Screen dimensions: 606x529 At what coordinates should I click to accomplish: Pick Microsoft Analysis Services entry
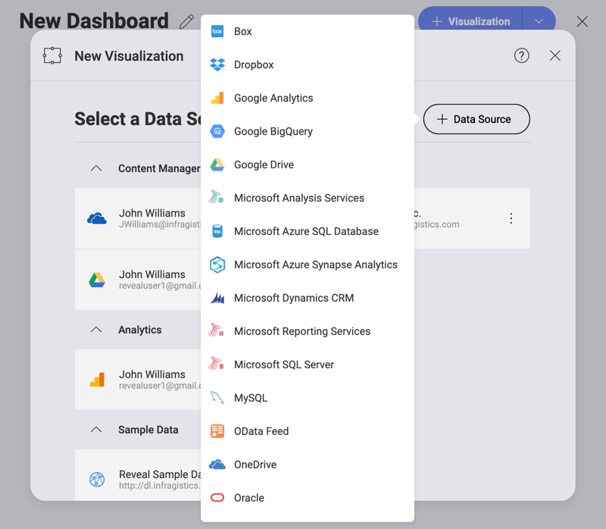click(x=308, y=198)
